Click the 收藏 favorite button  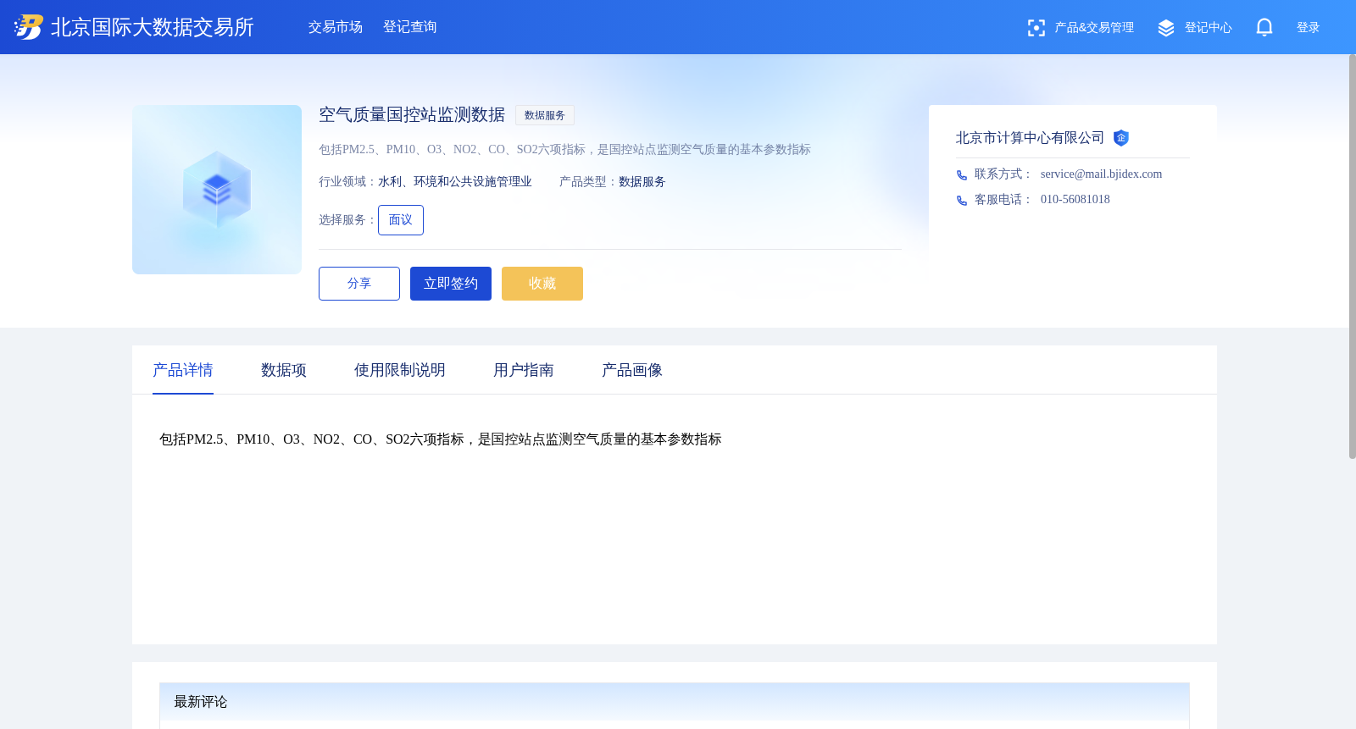(542, 284)
